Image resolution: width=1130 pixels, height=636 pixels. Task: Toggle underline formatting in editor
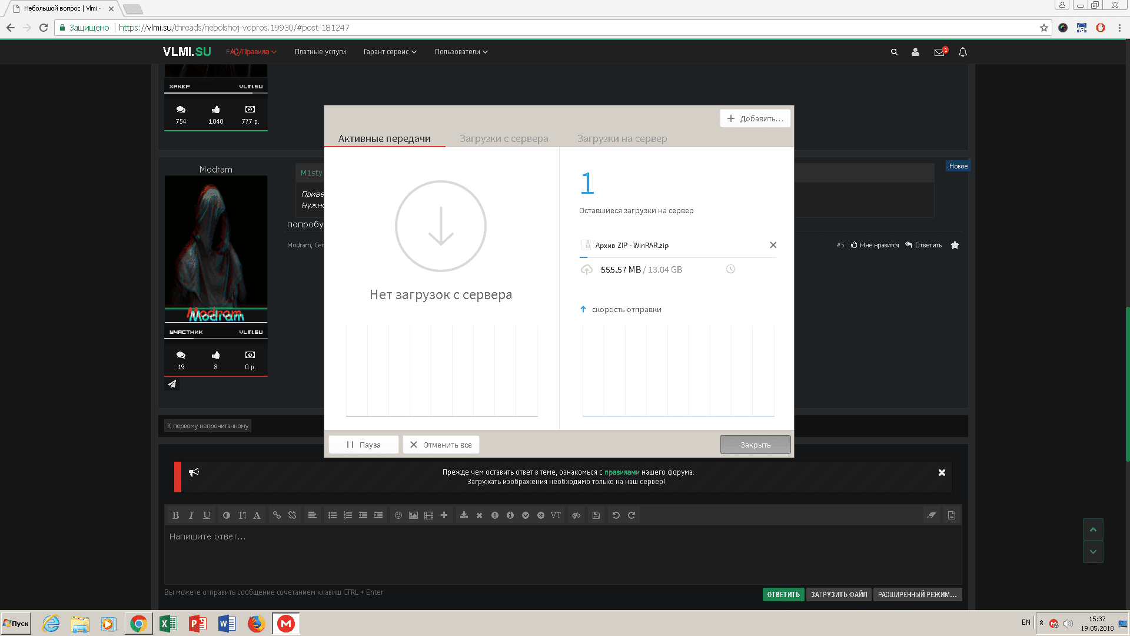pyautogui.click(x=207, y=515)
